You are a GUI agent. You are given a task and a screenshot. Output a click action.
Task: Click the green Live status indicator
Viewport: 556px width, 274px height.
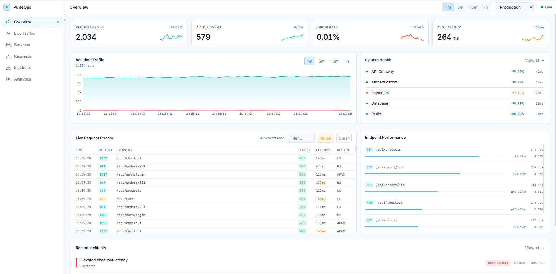pyautogui.click(x=546, y=7)
